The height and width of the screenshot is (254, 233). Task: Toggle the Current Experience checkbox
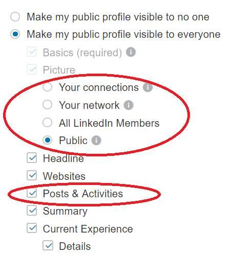point(32,228)
